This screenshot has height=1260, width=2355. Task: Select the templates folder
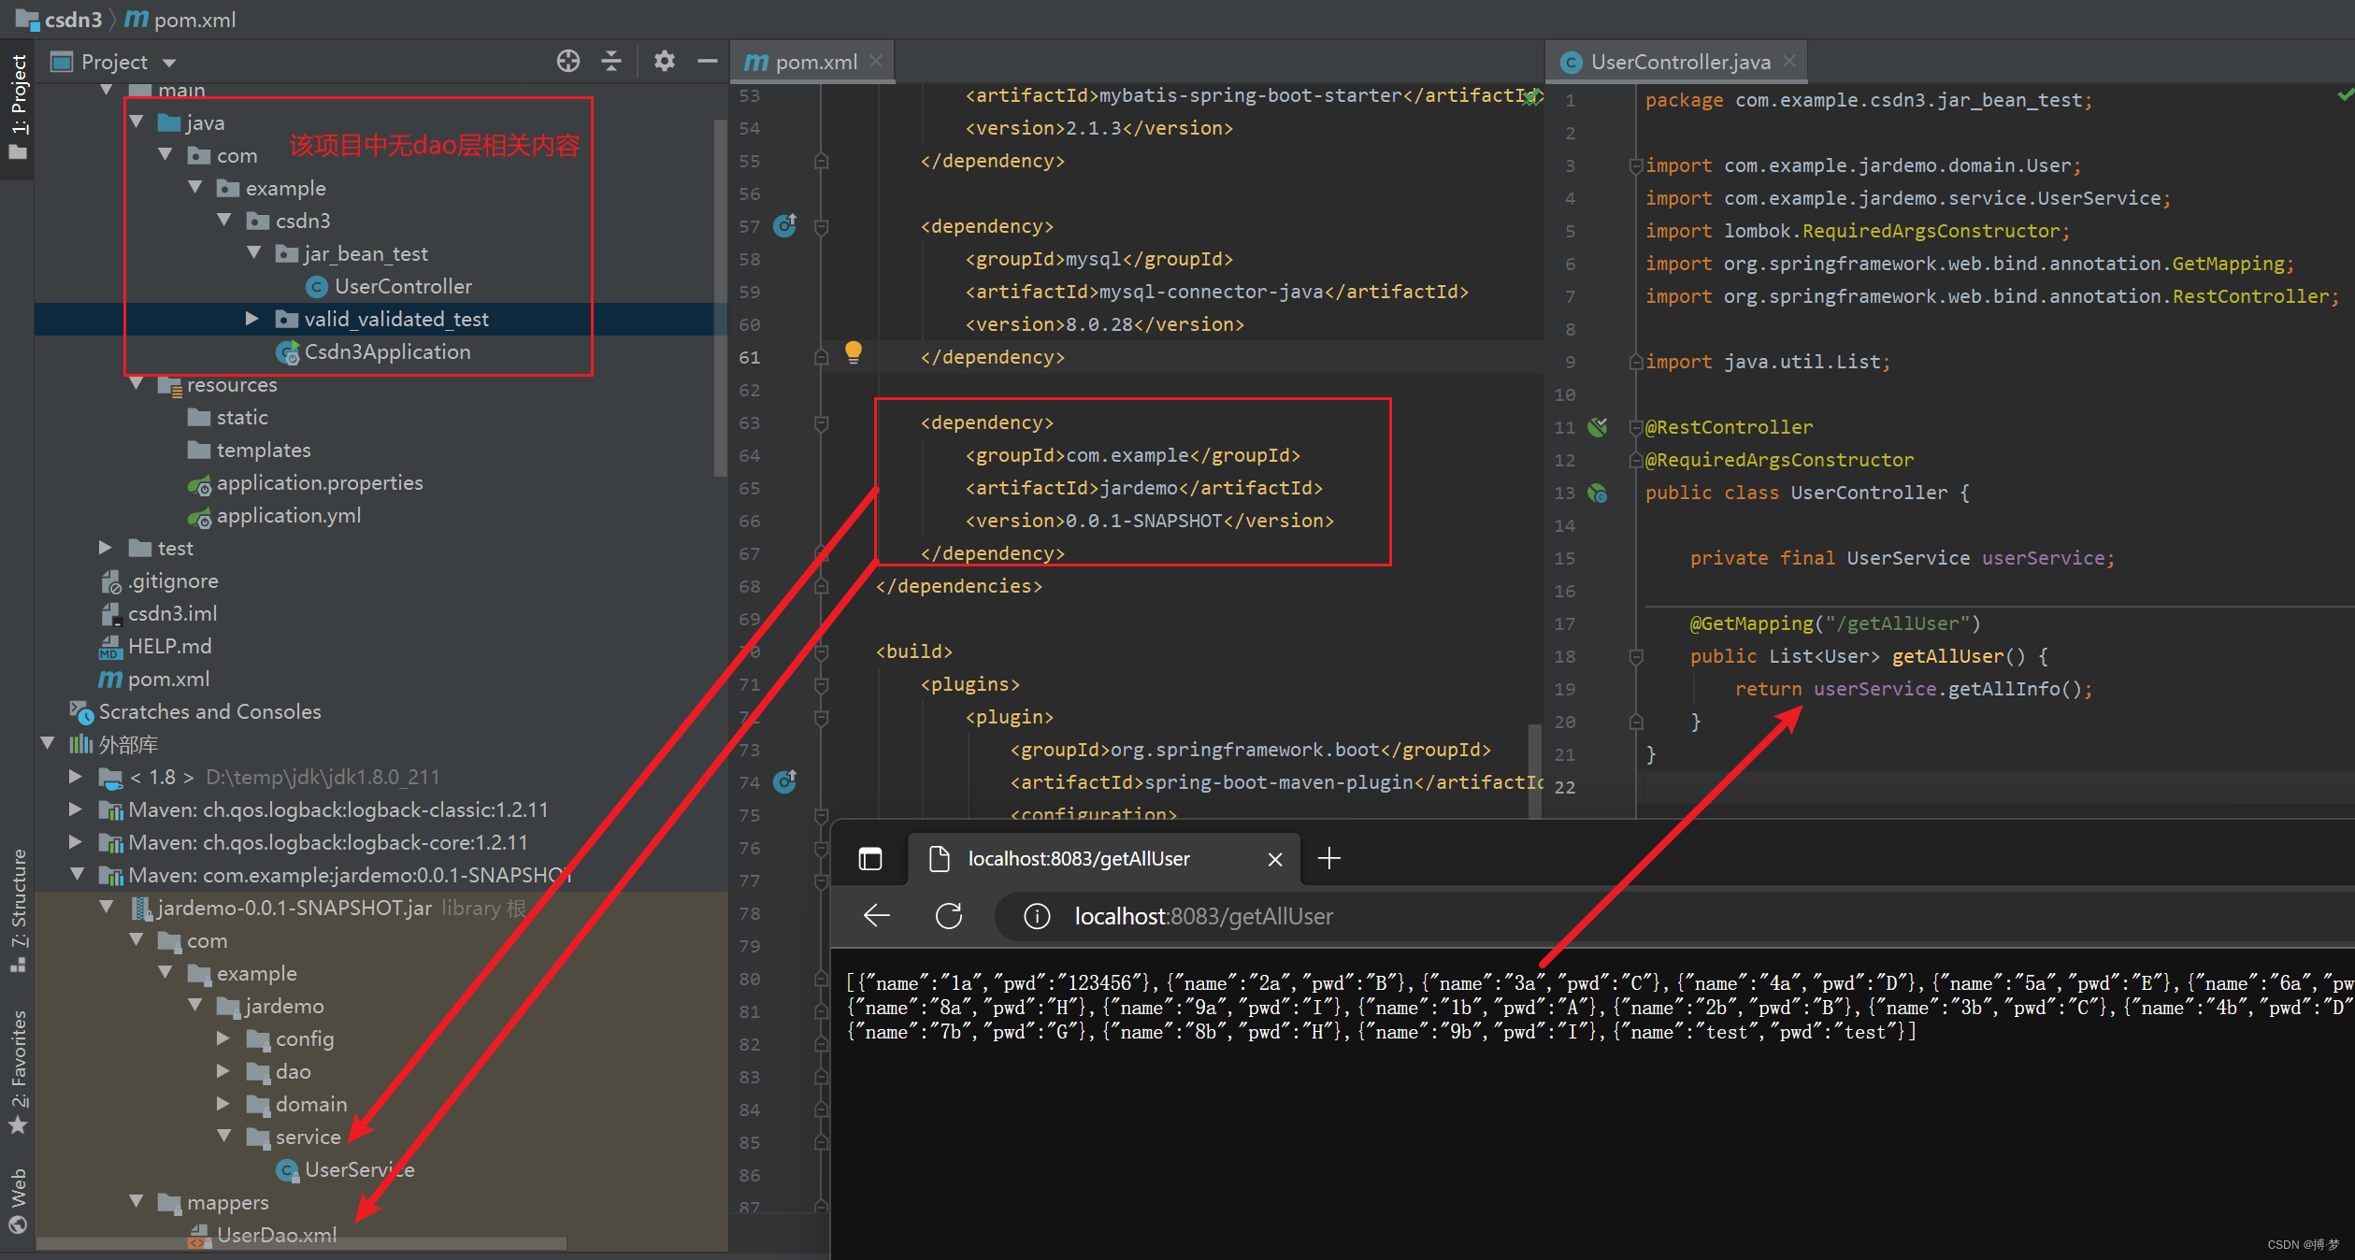250,450
